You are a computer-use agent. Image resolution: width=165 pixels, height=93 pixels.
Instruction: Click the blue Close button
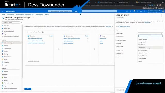[x=28, y=89]
